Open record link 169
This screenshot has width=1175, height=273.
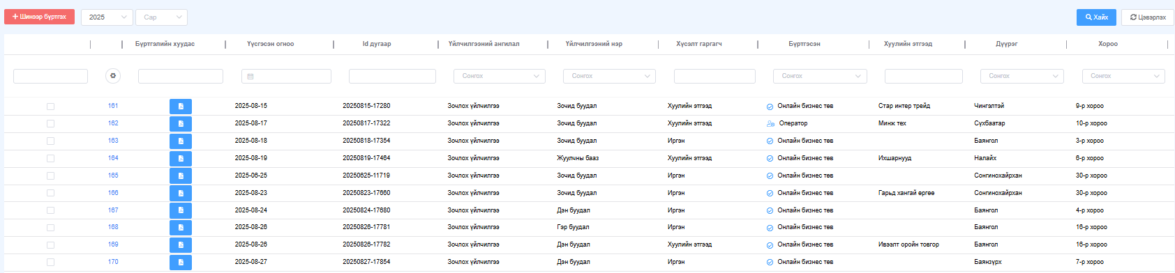[x=113, y=244]
